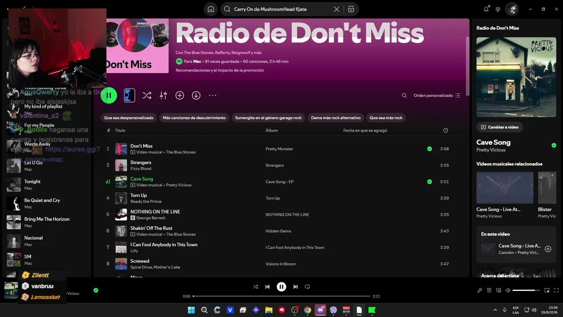The height and width of the screenshot is (317, 563).
Task: Open the profile avatar menu
Action: click(512, 9)
